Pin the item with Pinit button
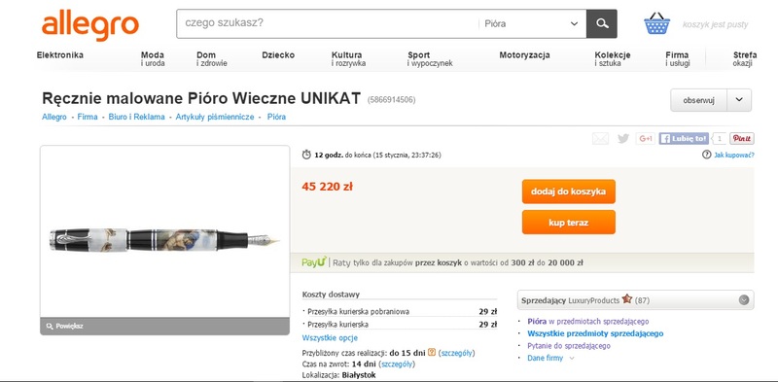Viewport: 778px width, 382px height. tap(742, 139)
